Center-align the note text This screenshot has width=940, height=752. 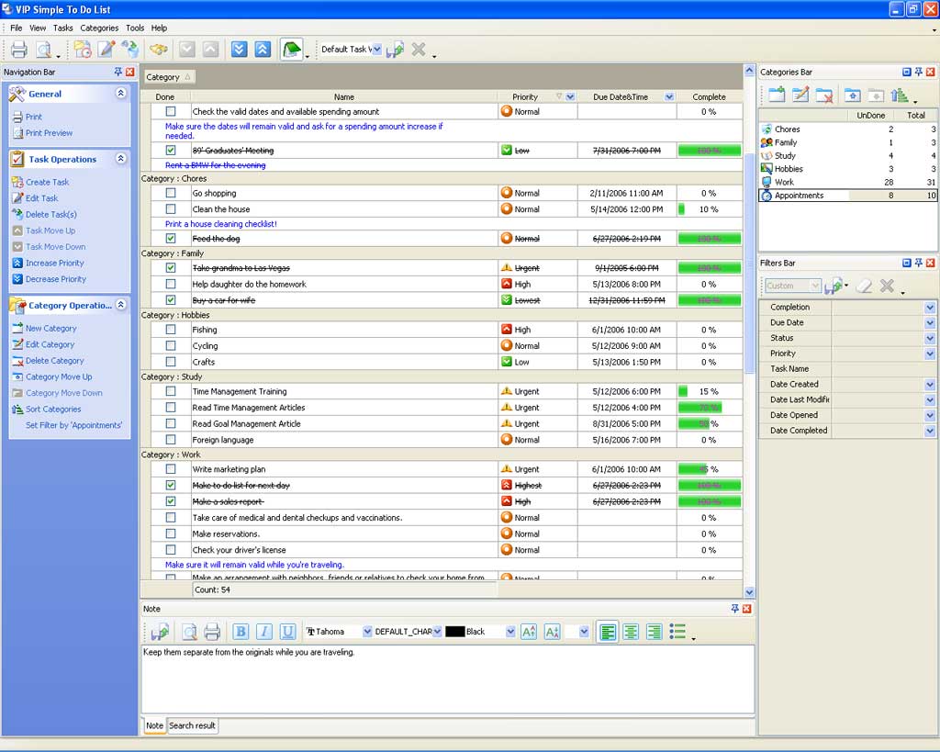tap(631, 632)
